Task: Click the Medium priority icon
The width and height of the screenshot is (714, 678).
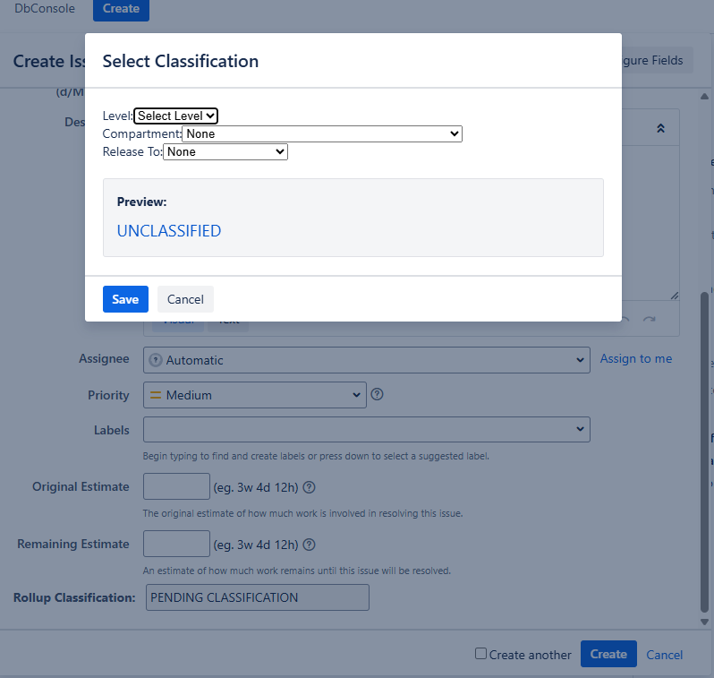Action: coord(155,395)
